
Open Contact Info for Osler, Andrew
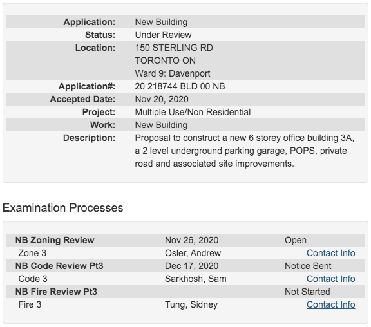click(331, 253)
